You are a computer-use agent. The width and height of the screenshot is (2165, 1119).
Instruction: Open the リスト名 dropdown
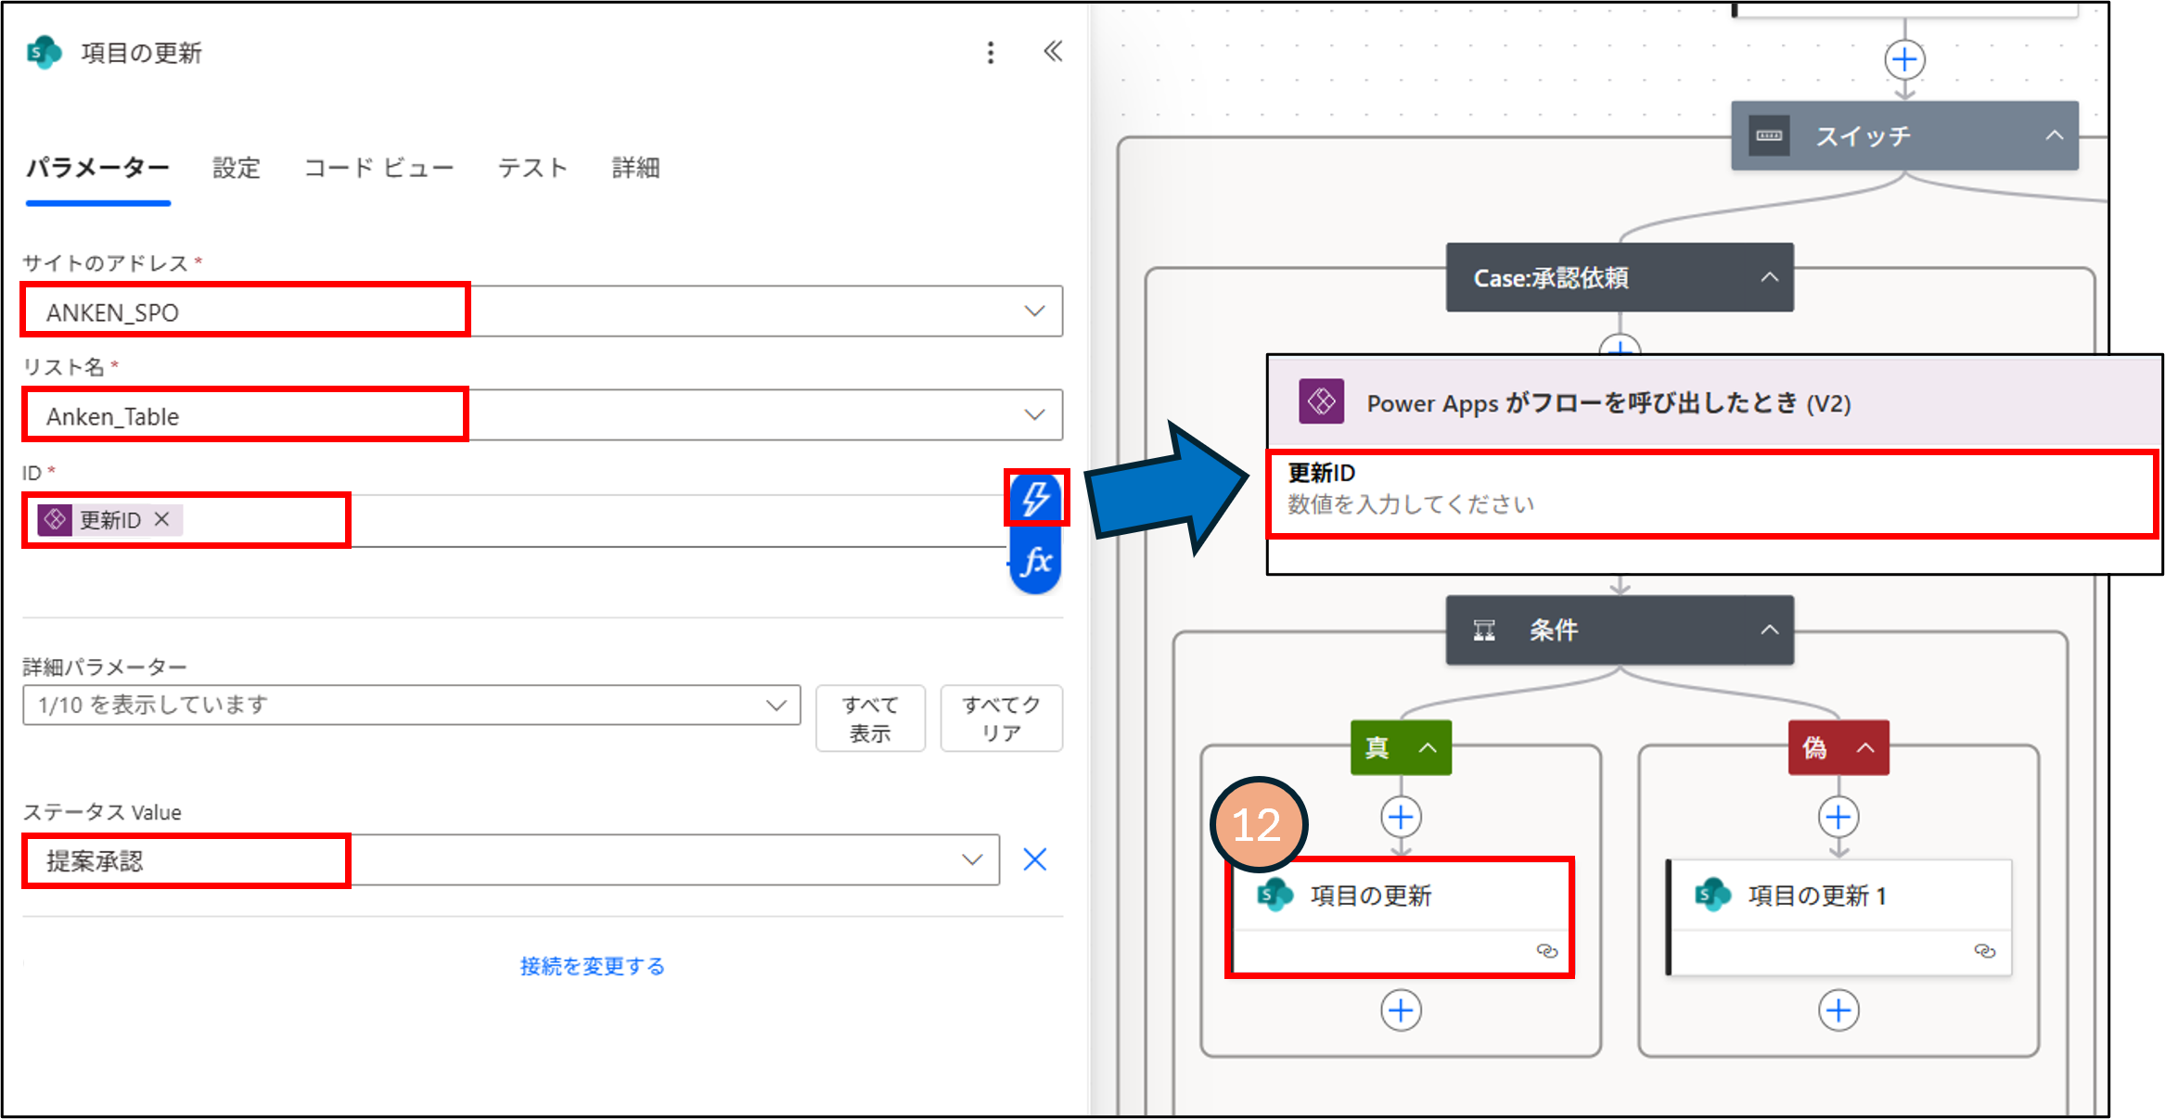pos(1034,415)
